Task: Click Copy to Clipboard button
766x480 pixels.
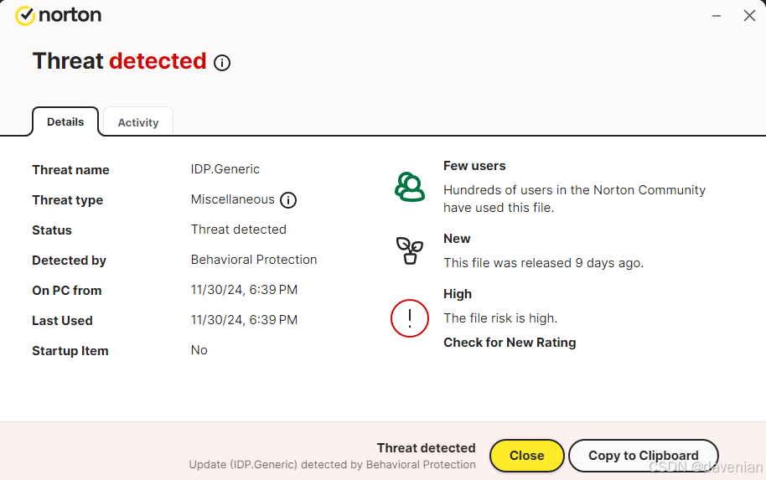Action: click(643, 456)
